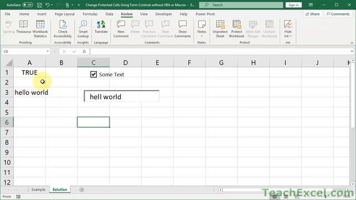Select column A header
This screenshot has width=356, height=200.
coord(29,63)
